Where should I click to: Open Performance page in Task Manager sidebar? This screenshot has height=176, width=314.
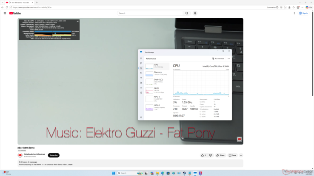tap(141, 68)
